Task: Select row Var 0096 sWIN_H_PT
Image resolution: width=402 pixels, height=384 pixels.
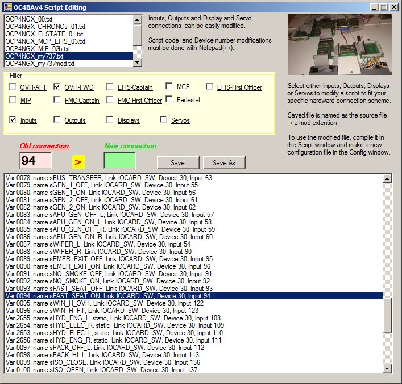Action: point(193,311)
